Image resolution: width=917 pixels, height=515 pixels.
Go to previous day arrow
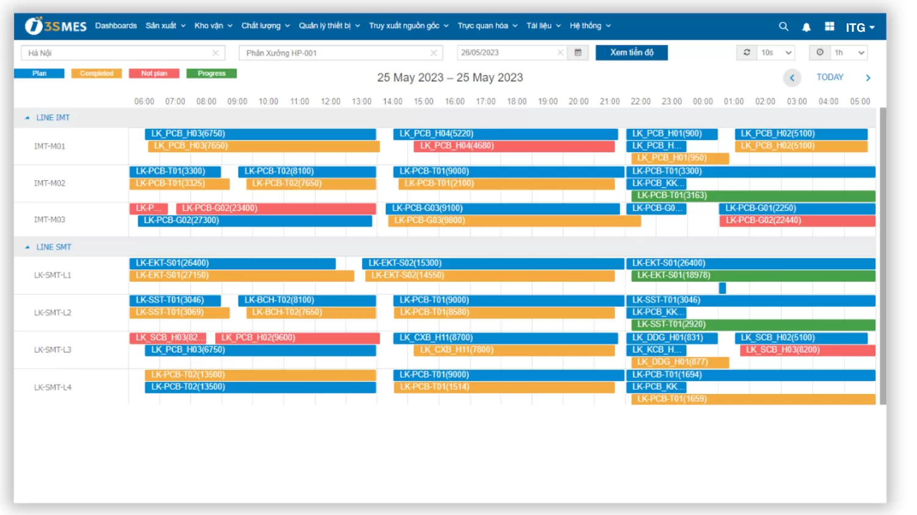coord(792,78)
